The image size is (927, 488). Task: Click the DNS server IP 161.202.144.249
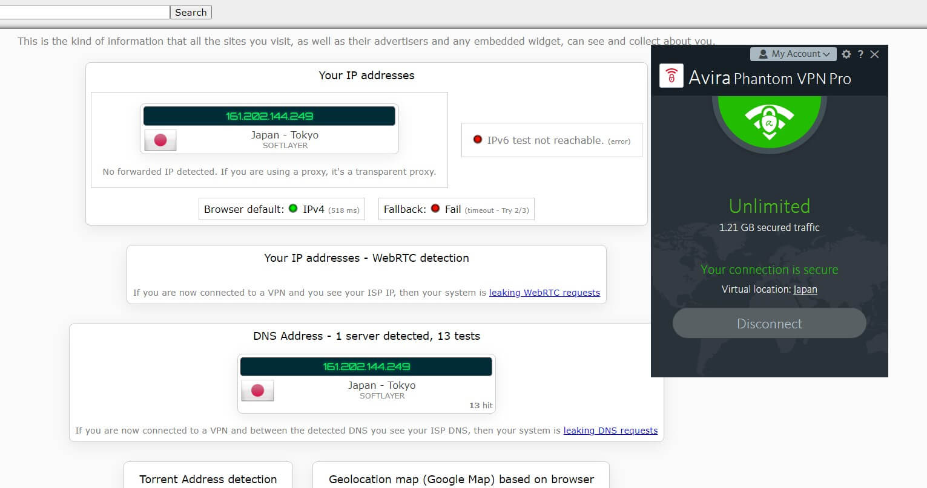pyautogui.click(x=366, y=366)
